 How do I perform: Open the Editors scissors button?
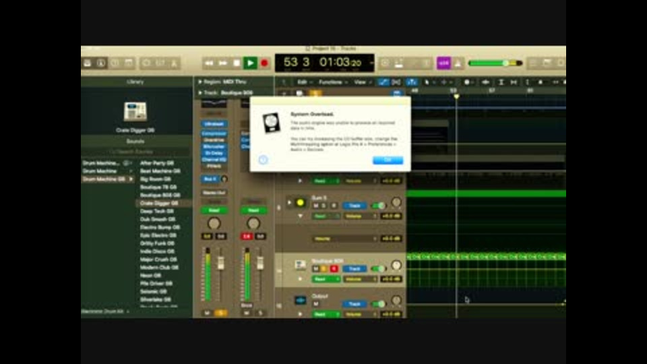pos(174,63)
